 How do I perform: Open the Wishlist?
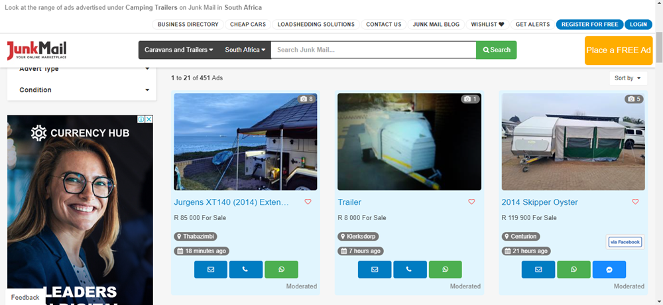point(487,25)
